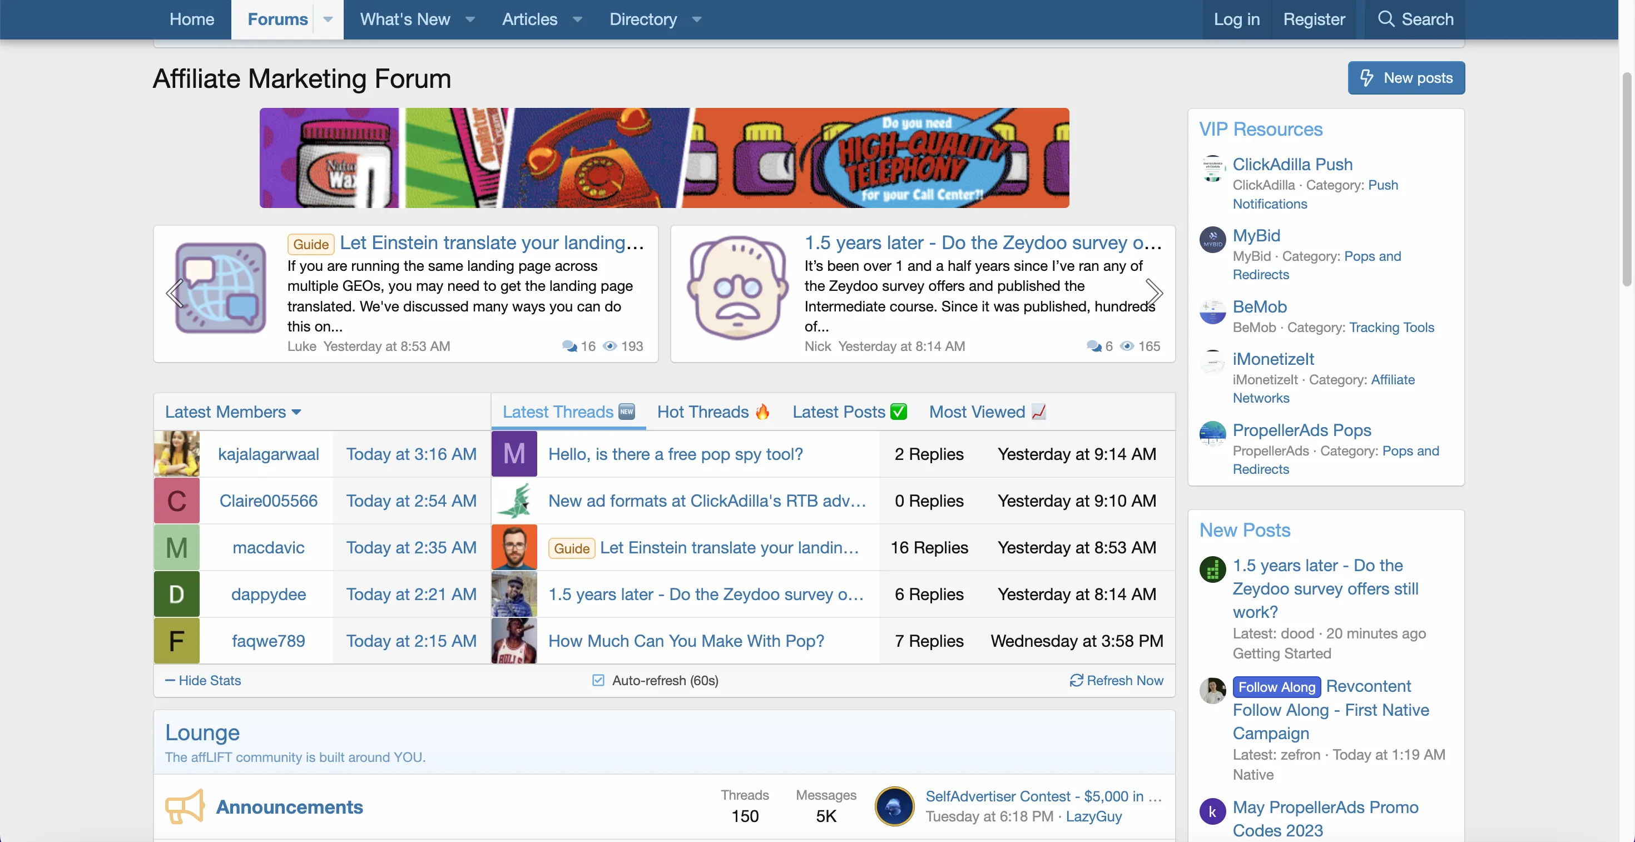Click LazyGuy's avatar in Announcements row
The width and height of the screenshot is (1635, 842).
[894, 806]
